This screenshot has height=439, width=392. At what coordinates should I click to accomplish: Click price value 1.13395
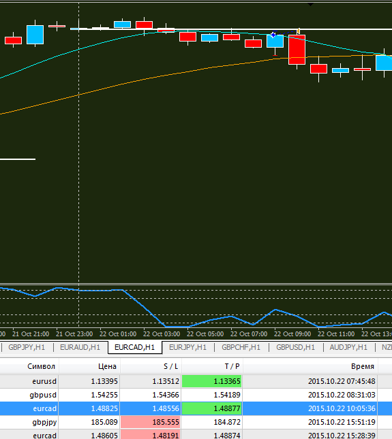click(x=104, y=381)
